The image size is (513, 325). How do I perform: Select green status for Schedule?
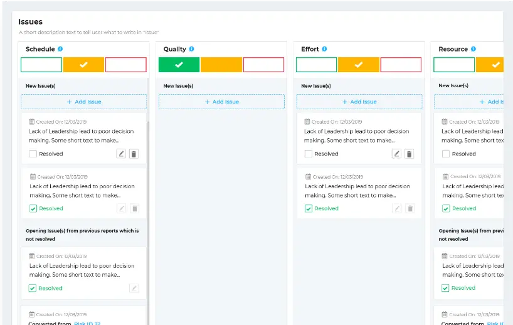tap(41, 65)
